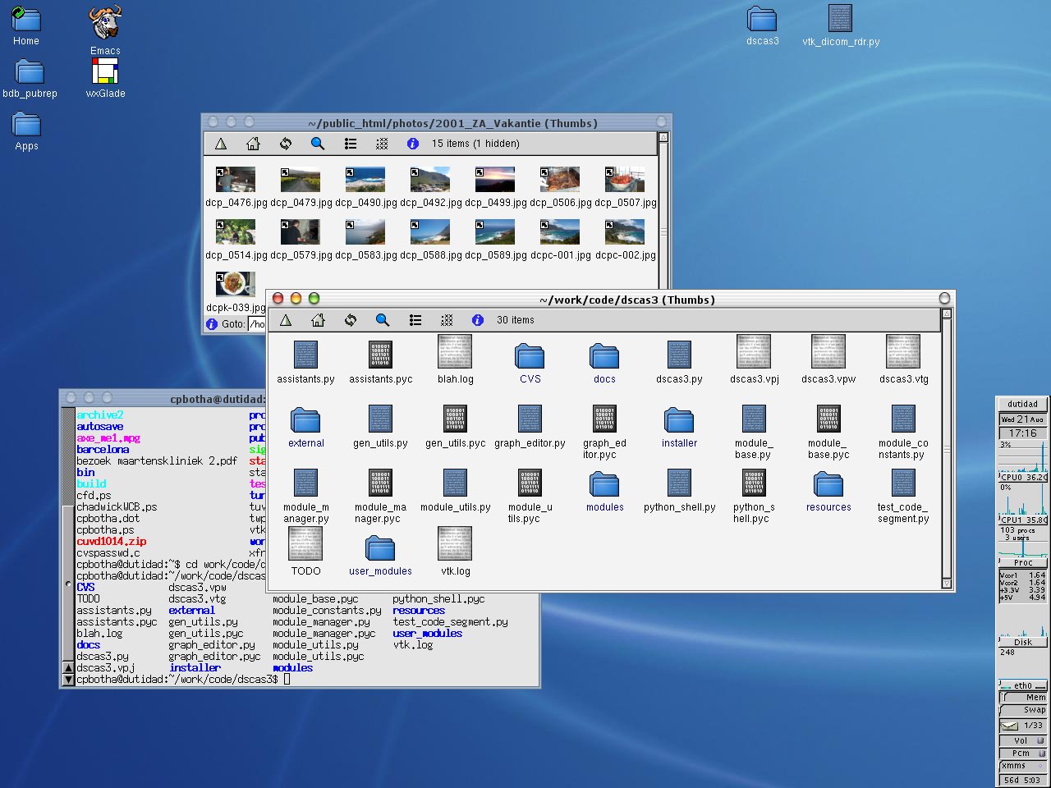1051x788 pixels.
Task: Open the Home desktop icon
Action: pos(25,20)
